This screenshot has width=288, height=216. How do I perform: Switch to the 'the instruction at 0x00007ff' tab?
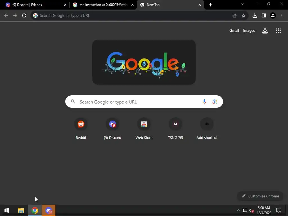pos(103,5)
